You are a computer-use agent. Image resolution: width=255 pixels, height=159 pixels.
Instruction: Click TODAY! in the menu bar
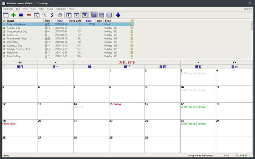pos(248,9)
